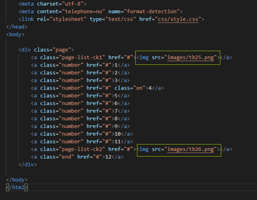
Task: Select the div class "page" line
Action: pos(46,50)
